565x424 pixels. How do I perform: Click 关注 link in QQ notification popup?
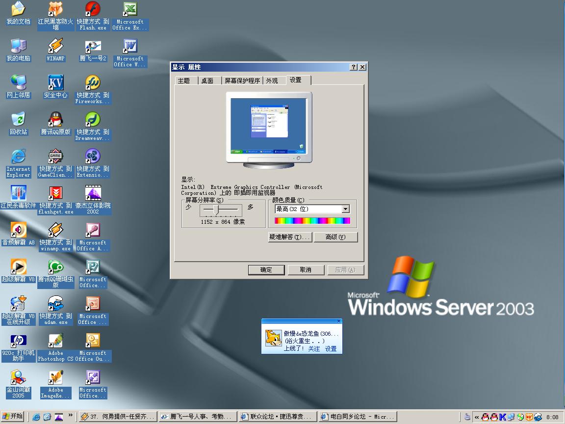click(x=314, y=348)
